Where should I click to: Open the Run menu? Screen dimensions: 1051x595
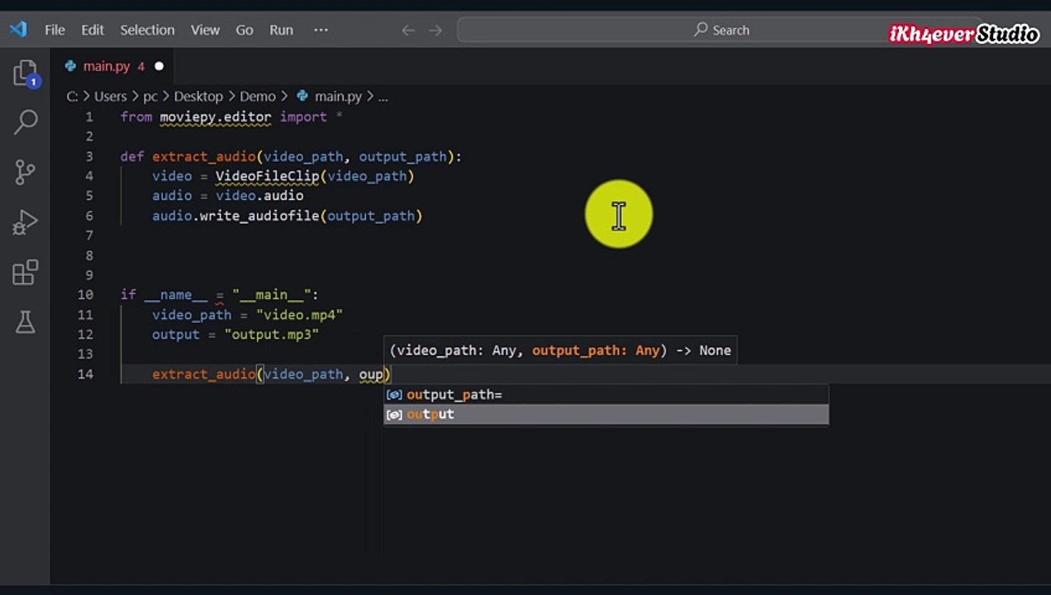pos(281,30)
